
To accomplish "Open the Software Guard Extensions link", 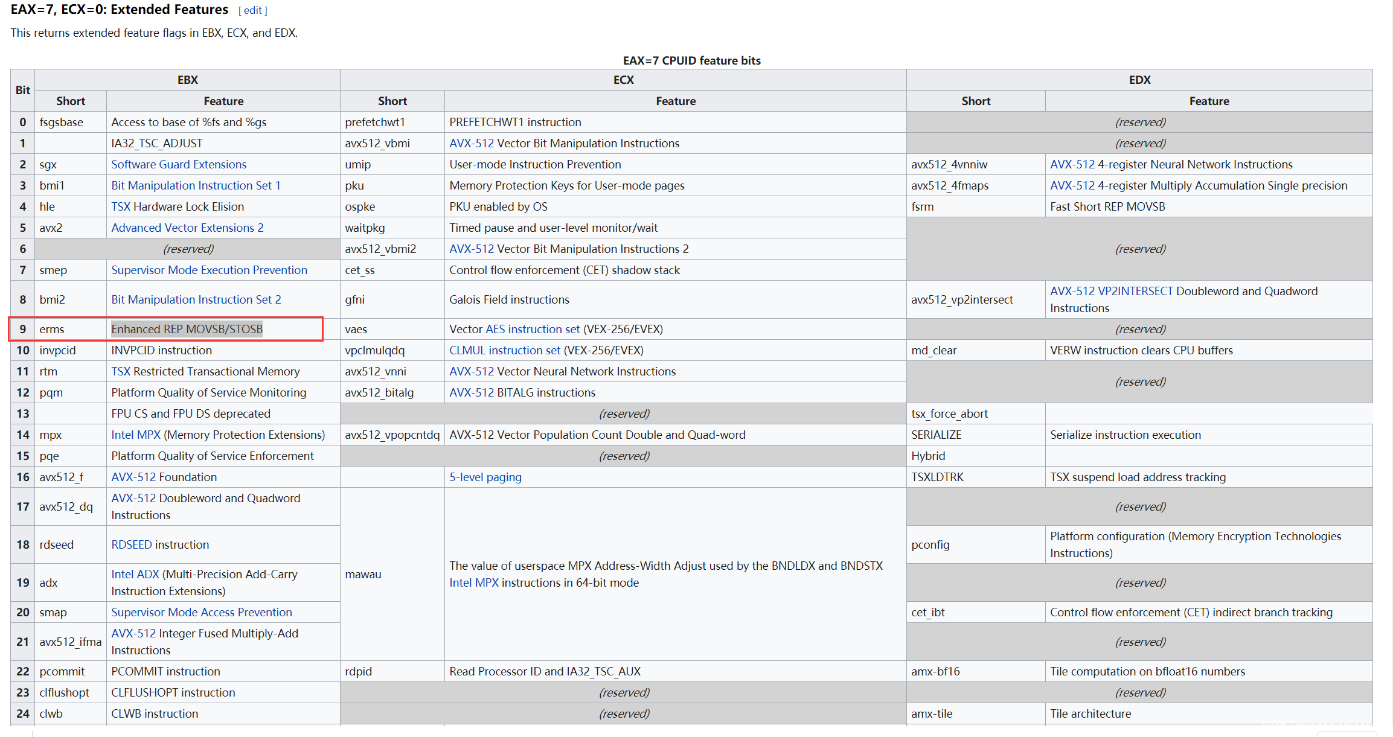I will tap(179, 164).
